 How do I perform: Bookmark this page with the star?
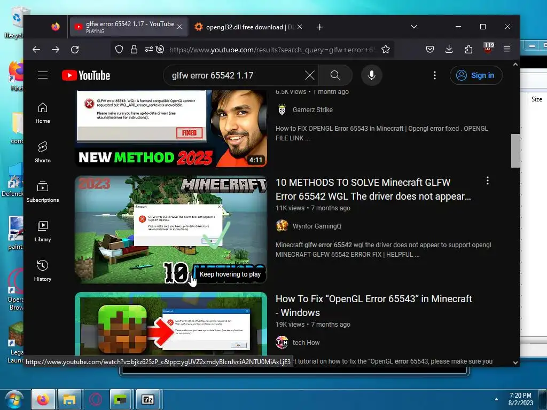(386, 50)
